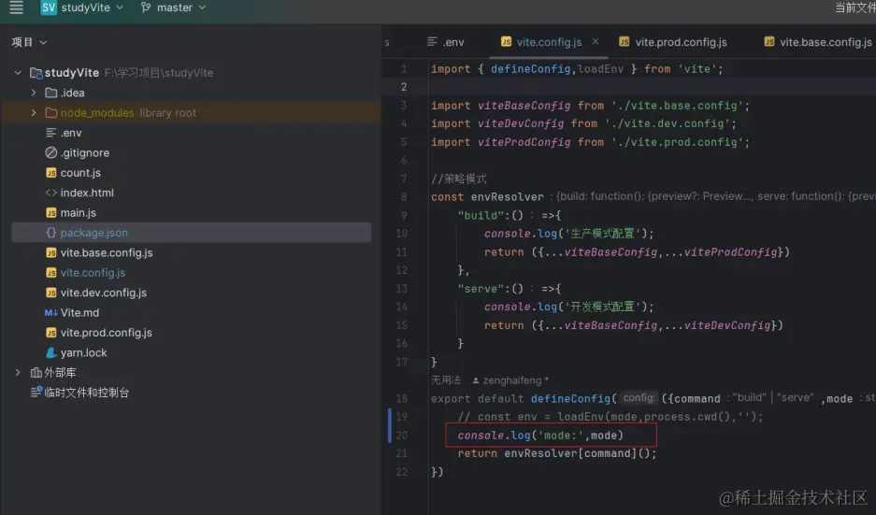Open vite.dev.config.js from the tree

click(x=104, y=293)
